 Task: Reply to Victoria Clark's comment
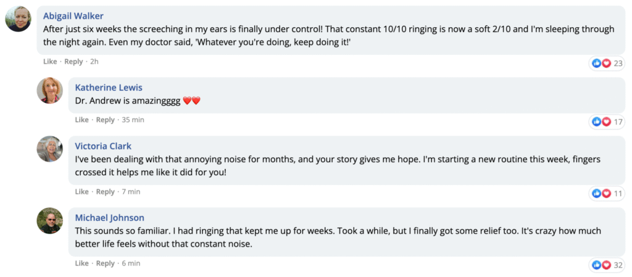[105, 192]
